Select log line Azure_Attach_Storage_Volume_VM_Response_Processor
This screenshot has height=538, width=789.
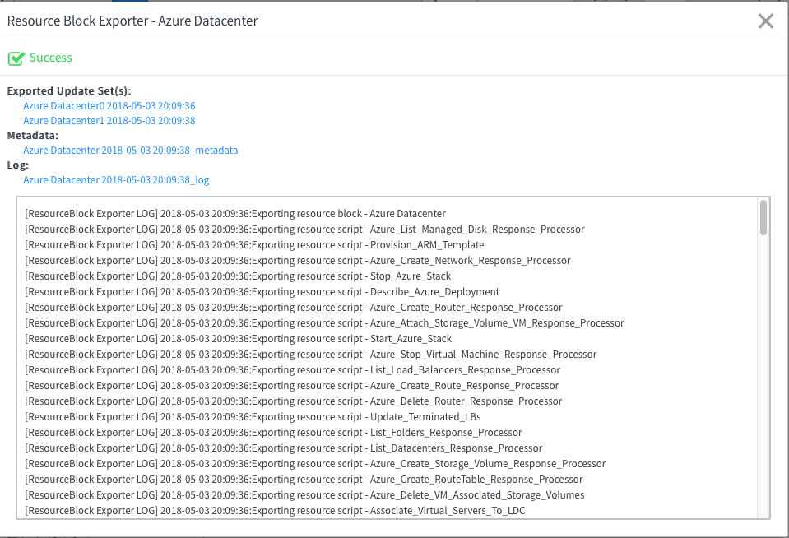pyautogui.click(x=324, y=323)
